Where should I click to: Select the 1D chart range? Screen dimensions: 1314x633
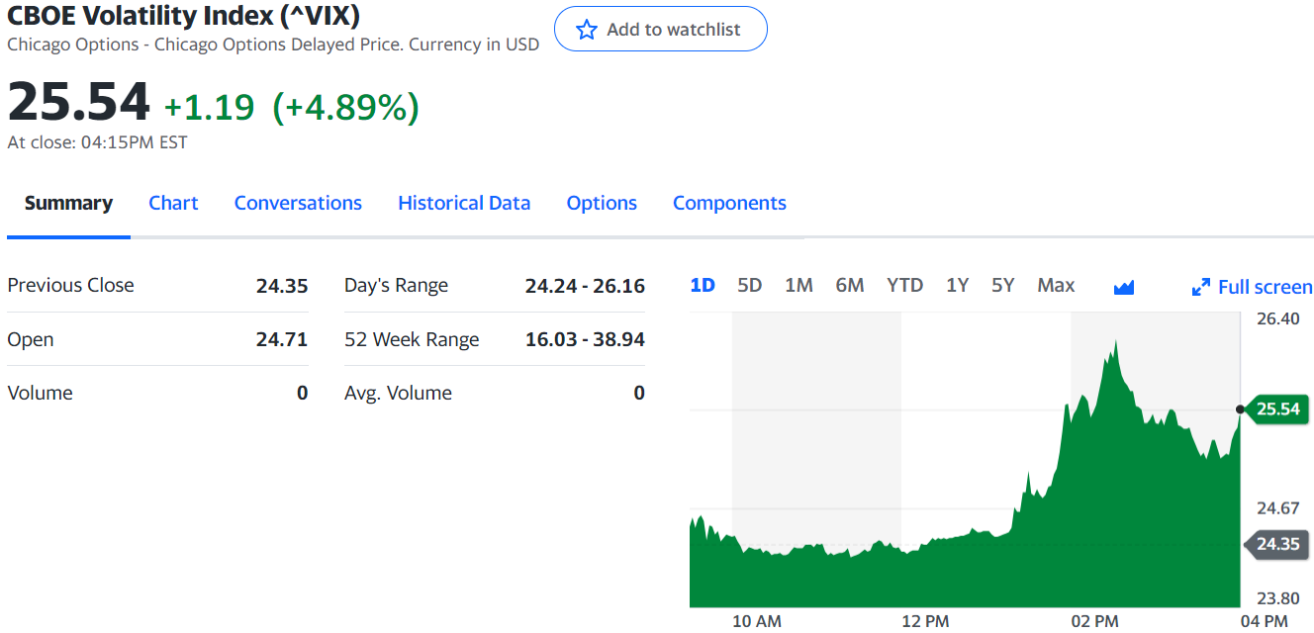703,286
